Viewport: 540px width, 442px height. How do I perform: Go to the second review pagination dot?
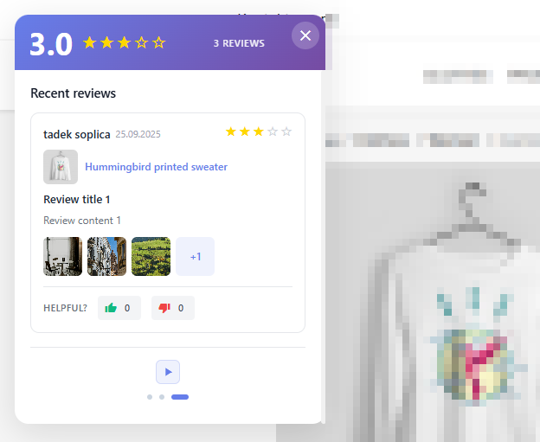[x=162, y=397]
